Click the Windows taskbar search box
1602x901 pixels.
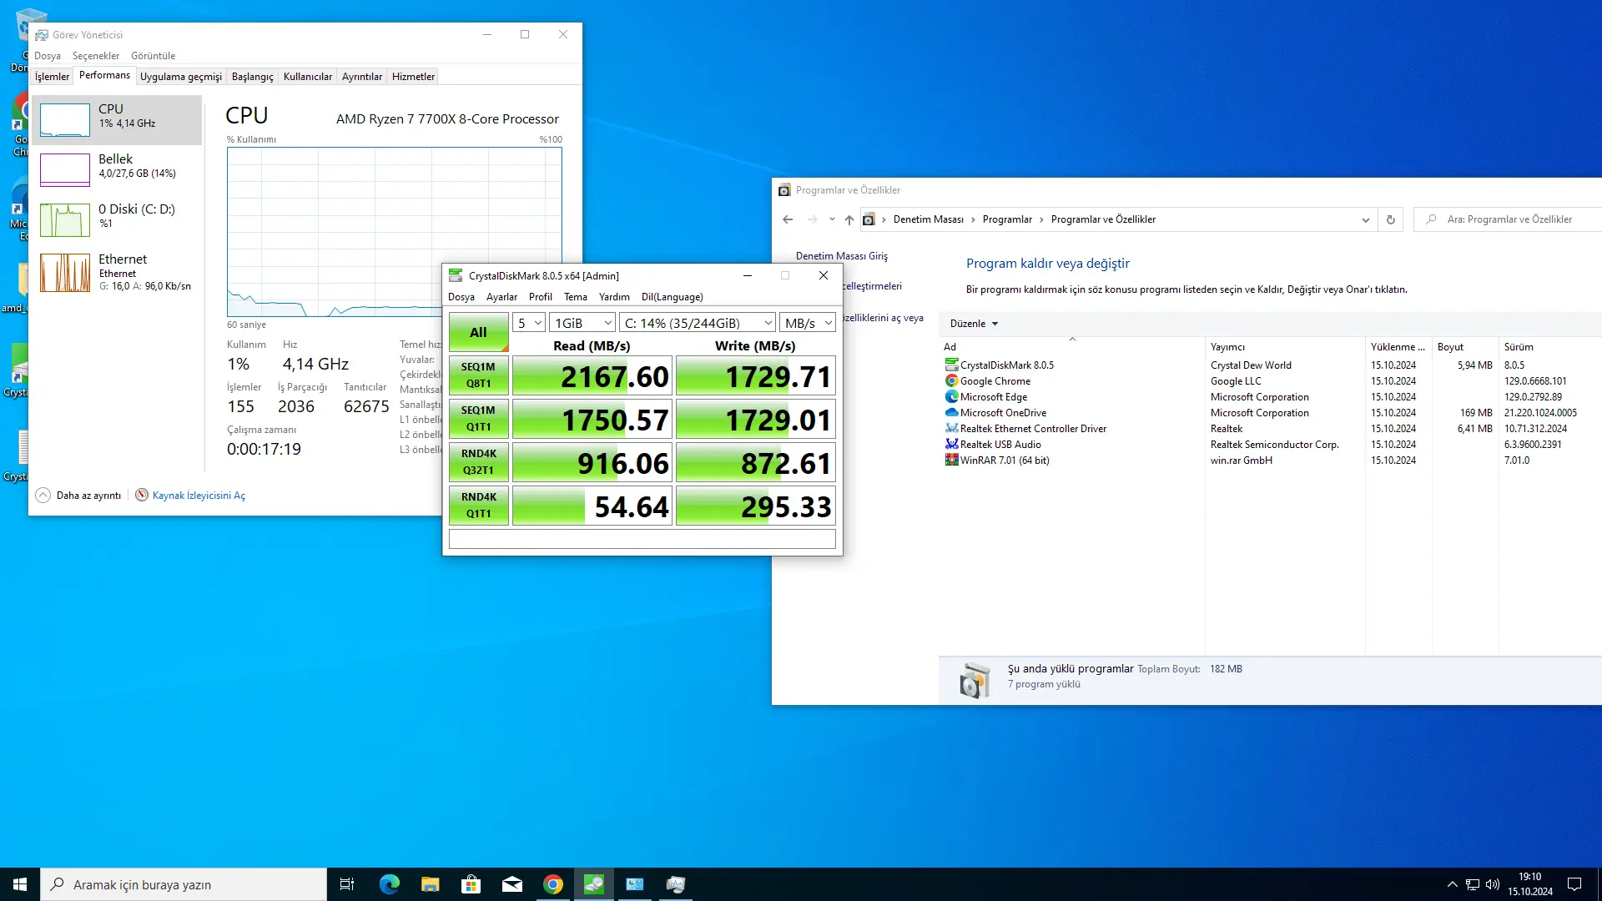(x=184, y=884)
